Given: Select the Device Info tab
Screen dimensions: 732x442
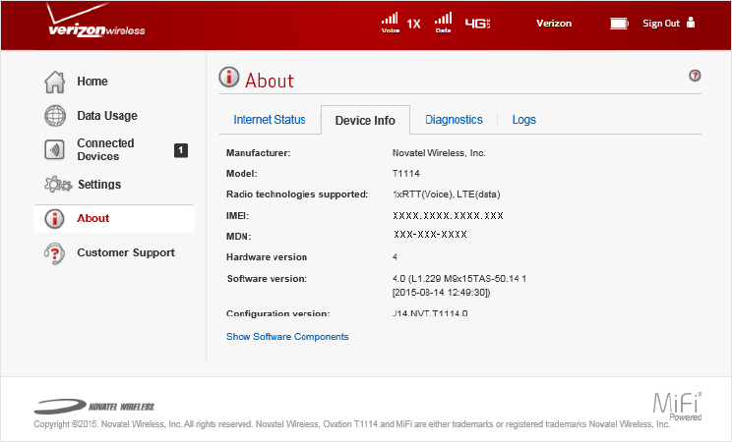Looking at the screenshot, I should (365, 121).
